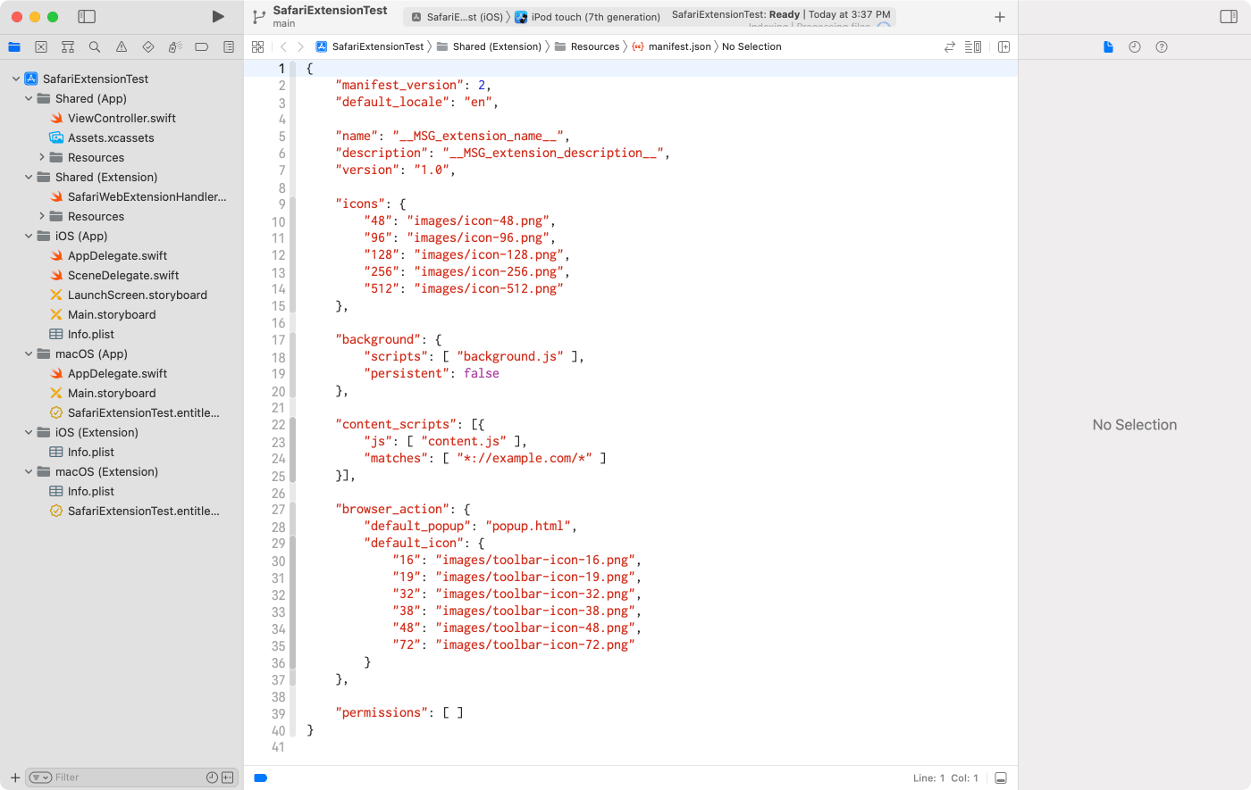Collapse the macOS (Extension) group
This screenshot has width=1251, height=790.
point(29,471)
